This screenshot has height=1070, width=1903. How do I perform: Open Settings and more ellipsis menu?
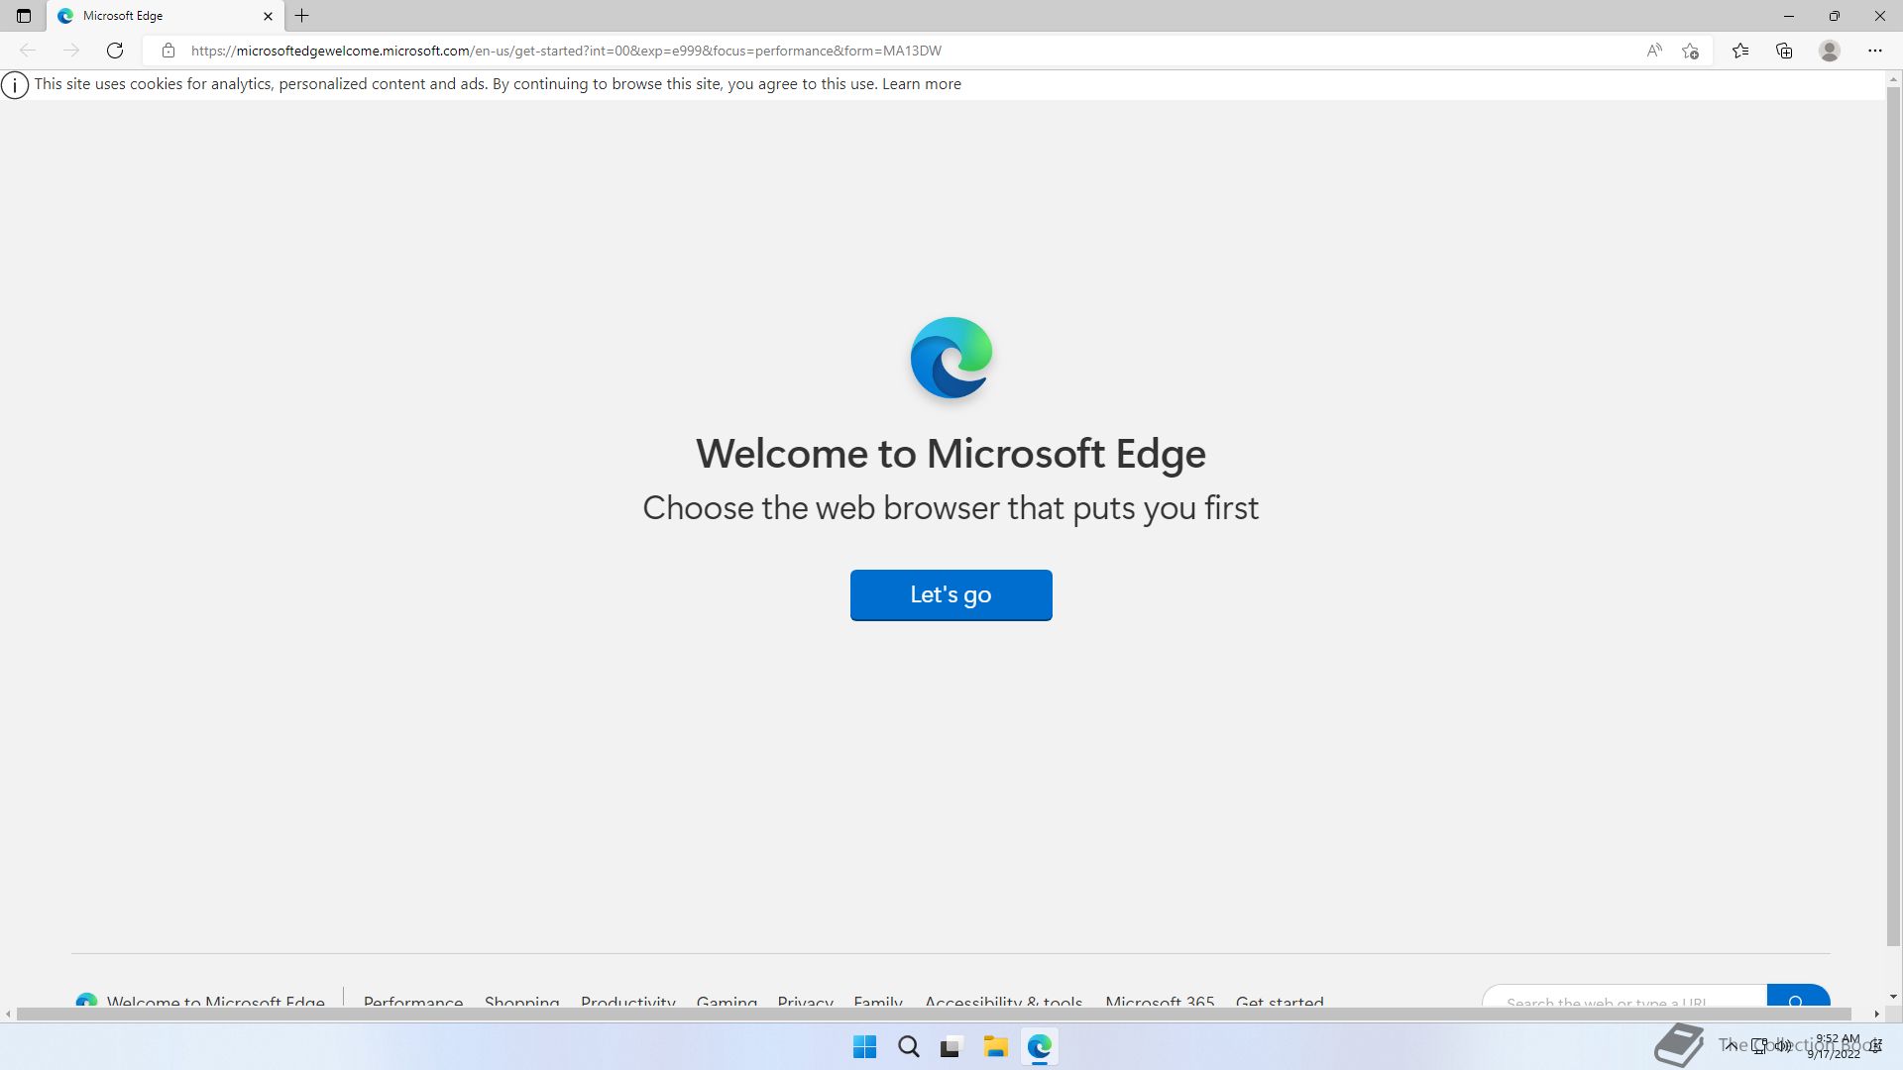point(1875,51)
